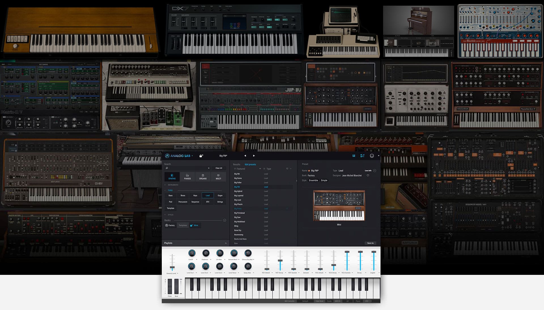Image resolution: width=544 pixels, height=310 pixels.
Task: Go to next preset arrow
Action: tap(254, 156)
